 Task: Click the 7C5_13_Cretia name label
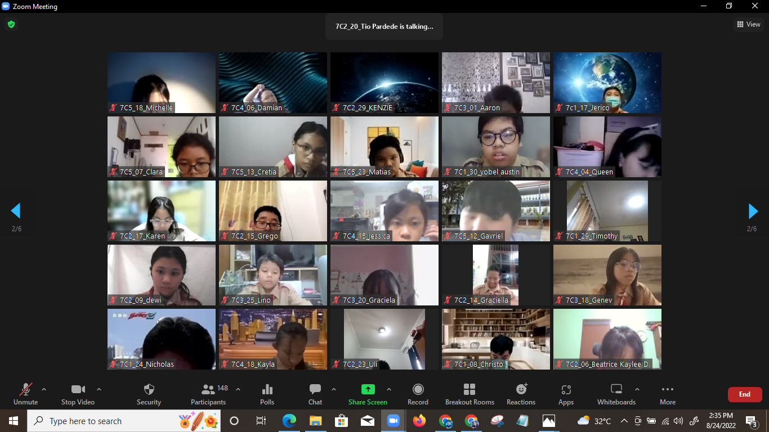(x=254, y=172)
